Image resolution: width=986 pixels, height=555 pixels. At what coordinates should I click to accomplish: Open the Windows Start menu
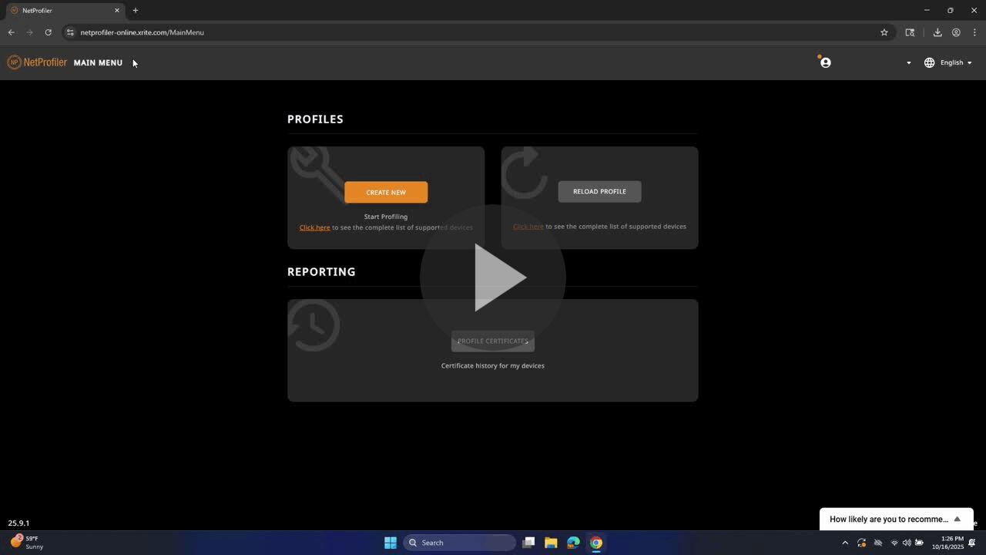tap(391, 543)
